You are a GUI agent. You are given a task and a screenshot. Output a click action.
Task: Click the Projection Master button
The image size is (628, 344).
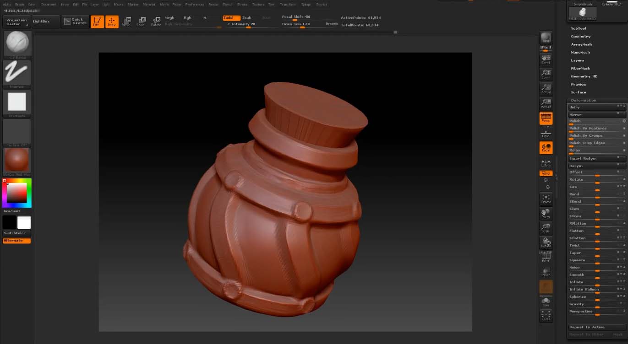tap(16, 22)
